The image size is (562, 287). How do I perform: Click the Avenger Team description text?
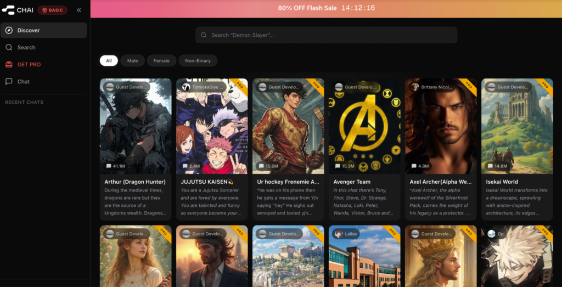pos(364,201)
